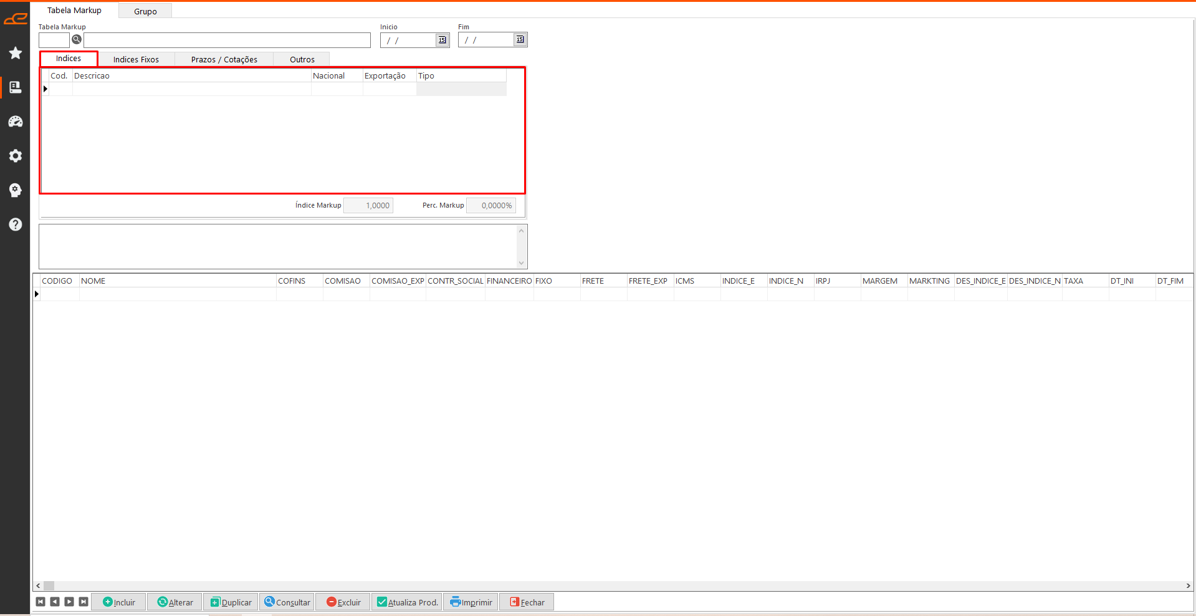1196x616 pixels.
Task: Go to last record navigation arrow
Action: pyautogui.click(x=84, y=602)
